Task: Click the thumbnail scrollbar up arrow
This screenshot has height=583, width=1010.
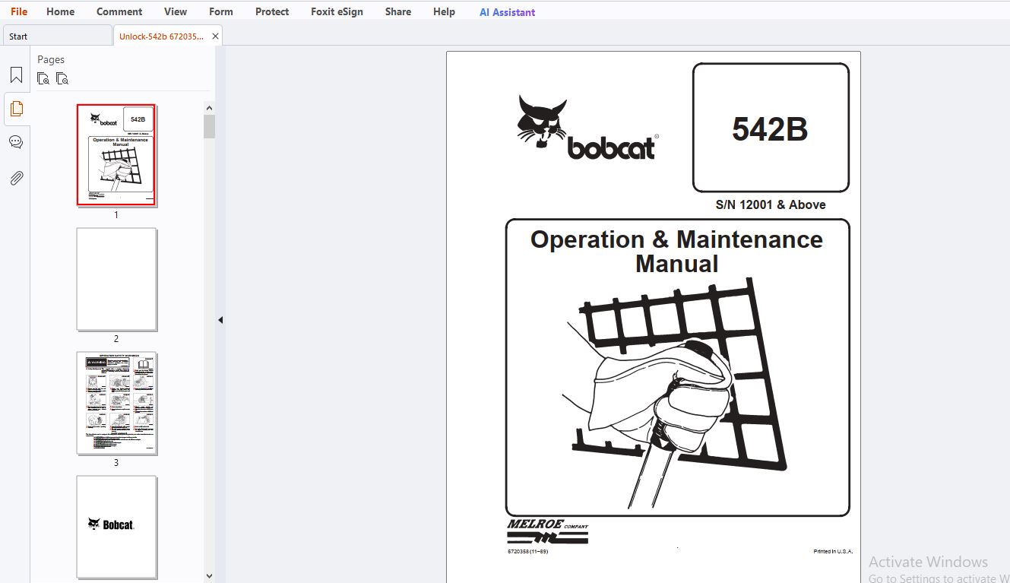Action: pyautogui.click(x=209, y=107)
